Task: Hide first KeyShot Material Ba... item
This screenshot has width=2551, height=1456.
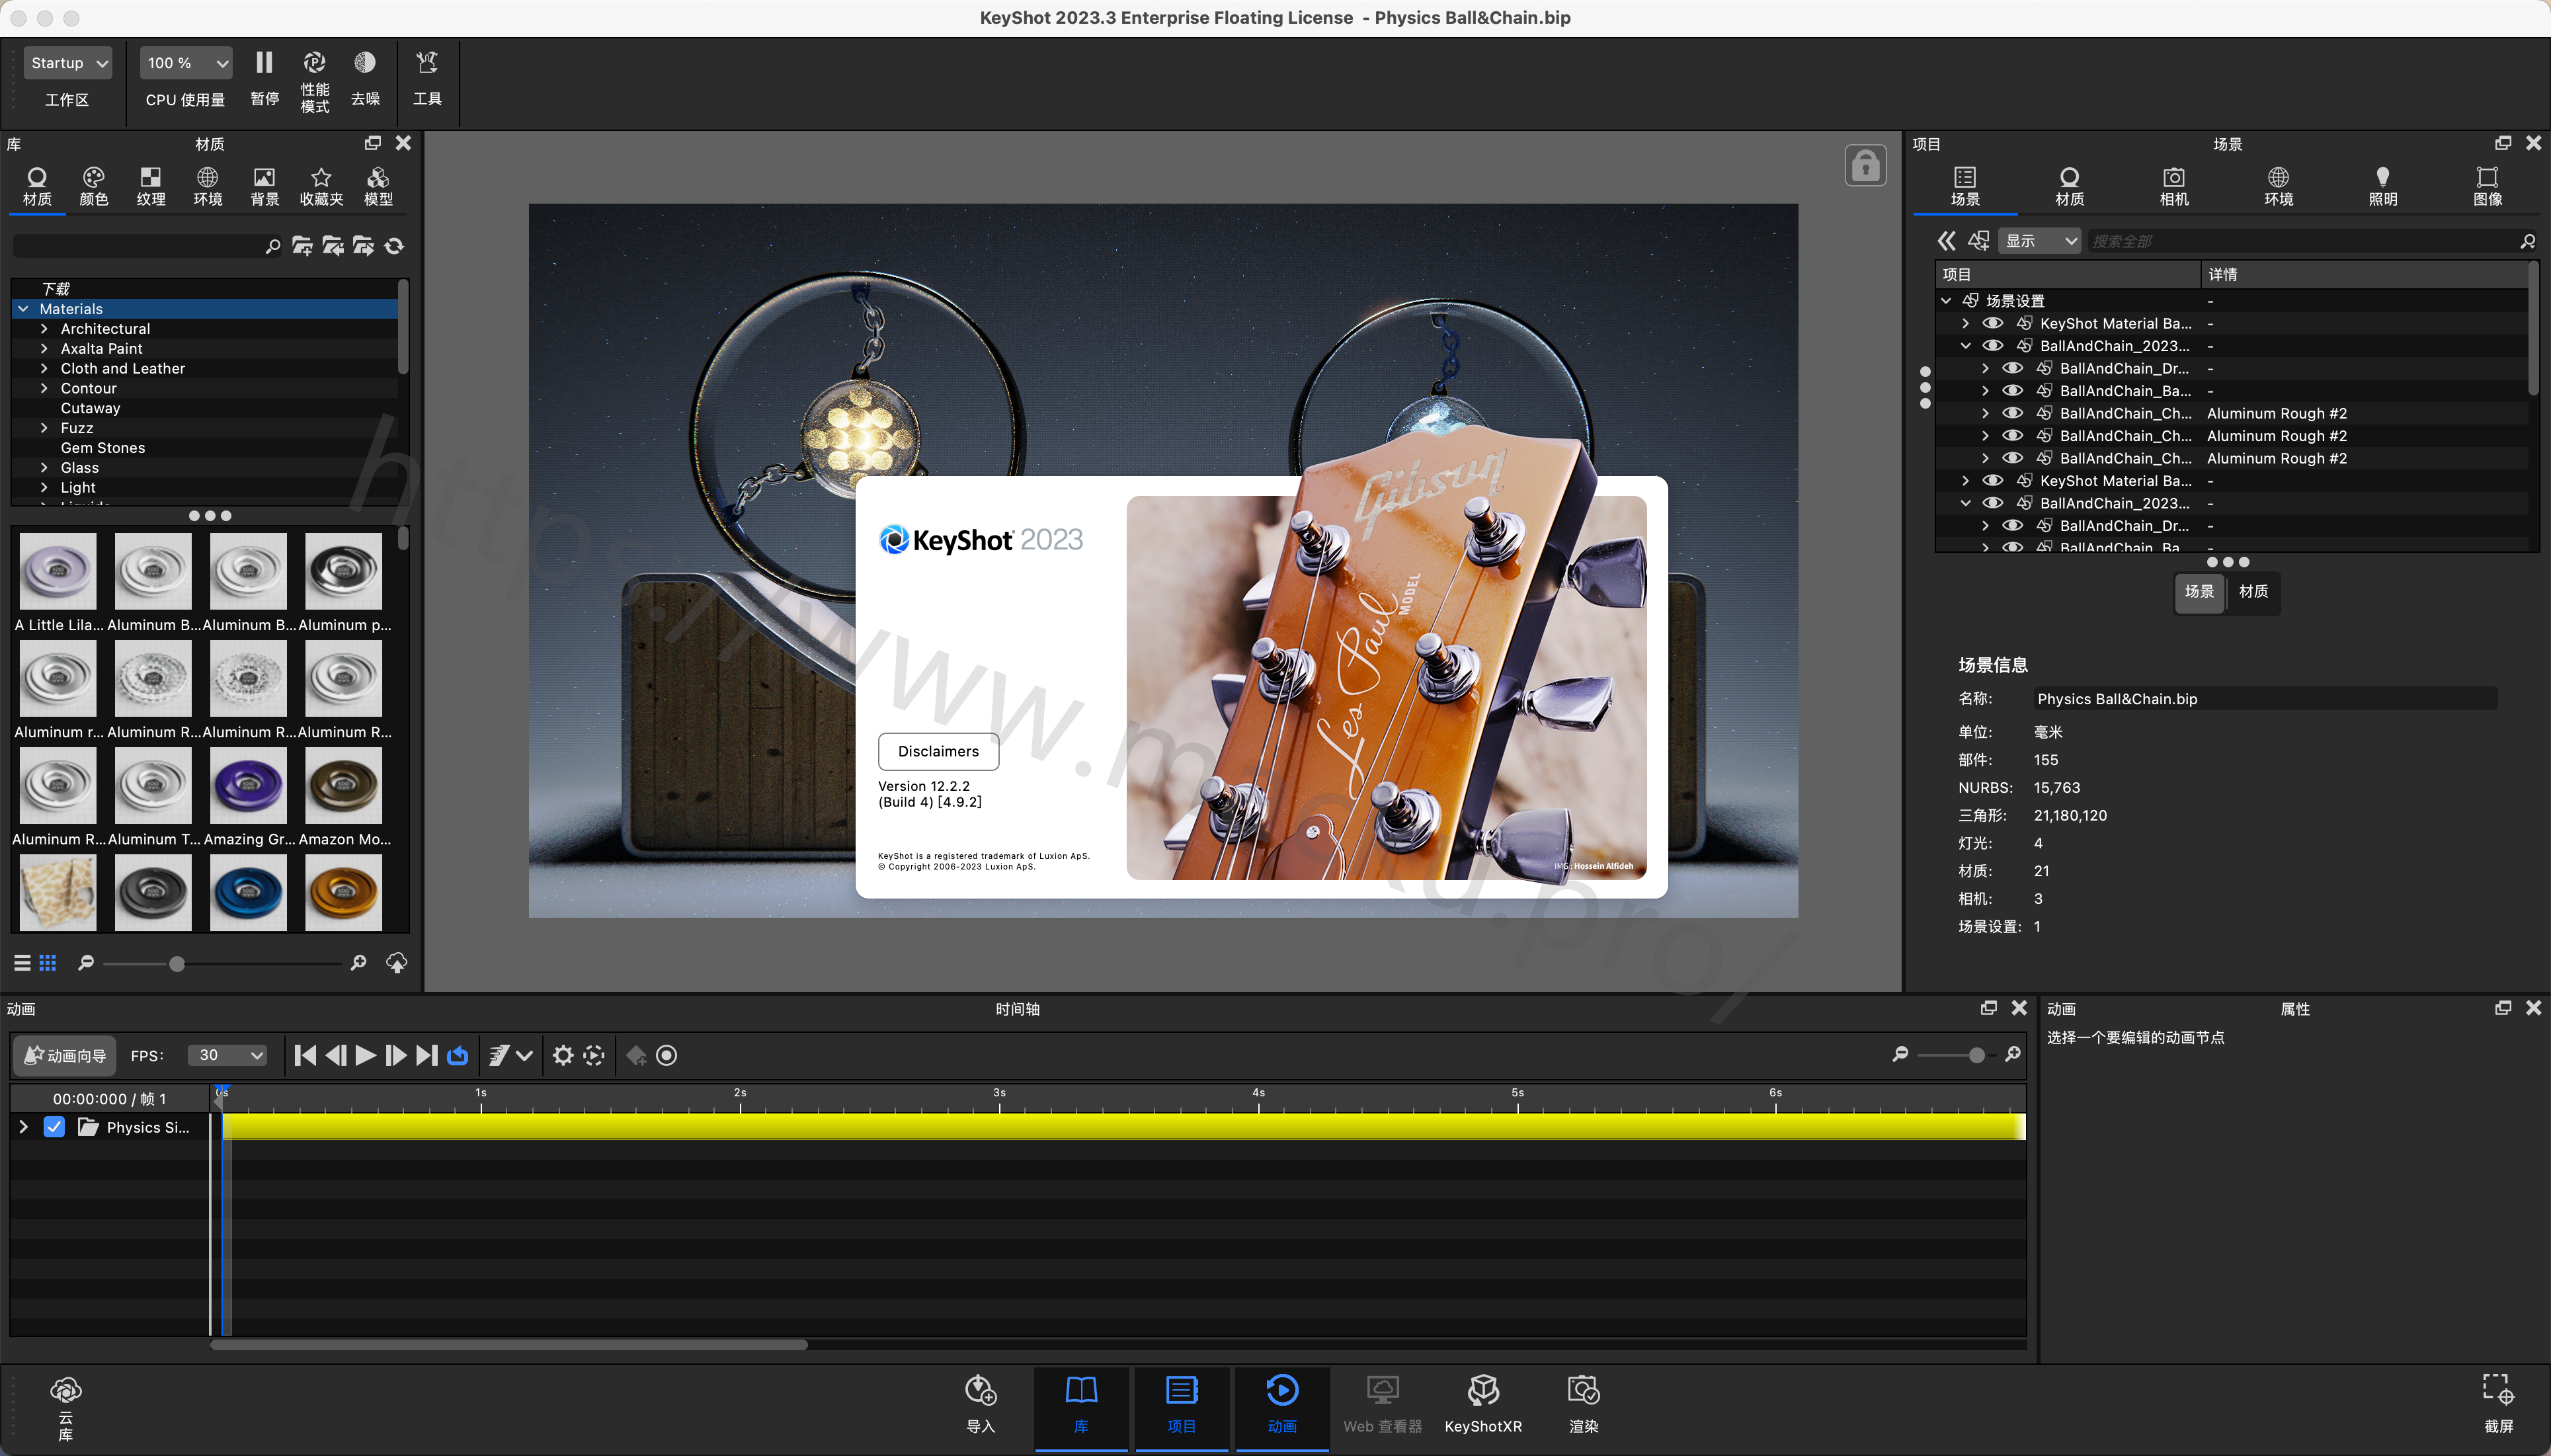Action: pos(1993,323)
